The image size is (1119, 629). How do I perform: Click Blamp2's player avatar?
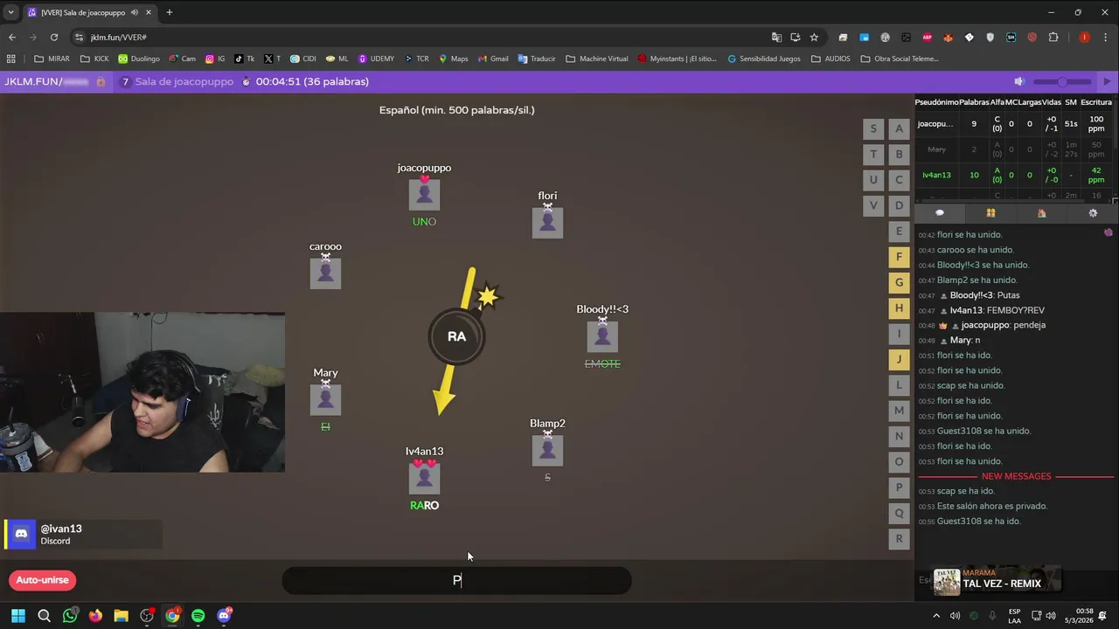(547, 450)
